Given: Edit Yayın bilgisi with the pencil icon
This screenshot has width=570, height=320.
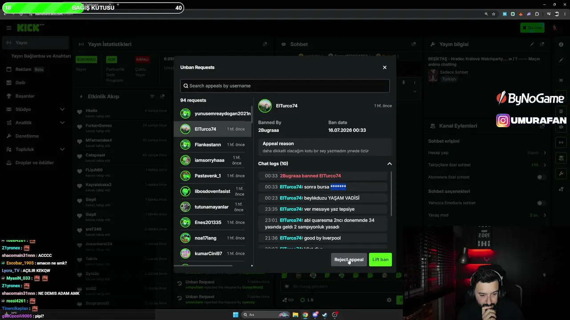Looking at the screenshot, I should (x=532, y=44).
